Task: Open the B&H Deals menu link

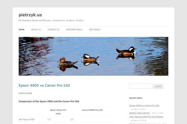Action: pyautogui.click(x=95, y=29)
